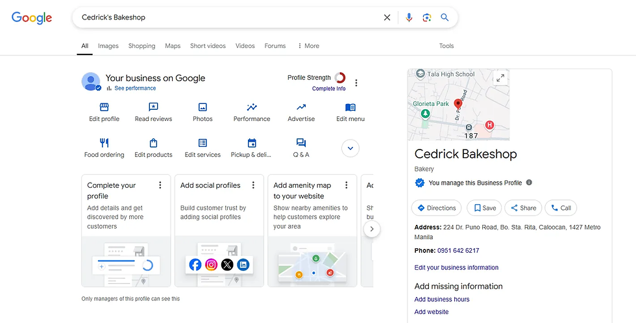Image resolution: width=636 pixels, height=323 pixels.
Task: Expand the map thumbnail
Action: tap(500, 78)
